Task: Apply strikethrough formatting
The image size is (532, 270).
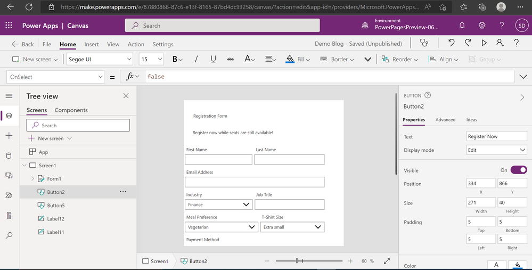Action: (231, 59)
